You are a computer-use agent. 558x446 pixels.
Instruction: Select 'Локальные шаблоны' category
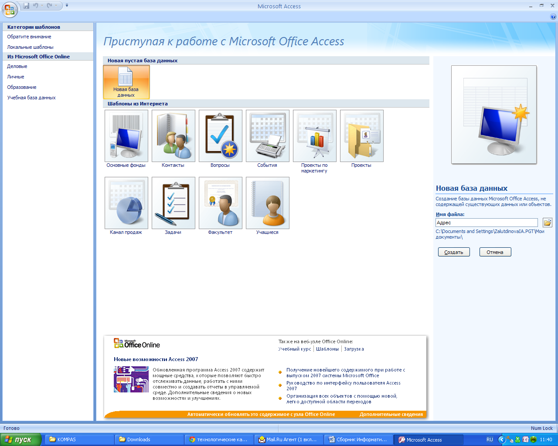[31, 47]
